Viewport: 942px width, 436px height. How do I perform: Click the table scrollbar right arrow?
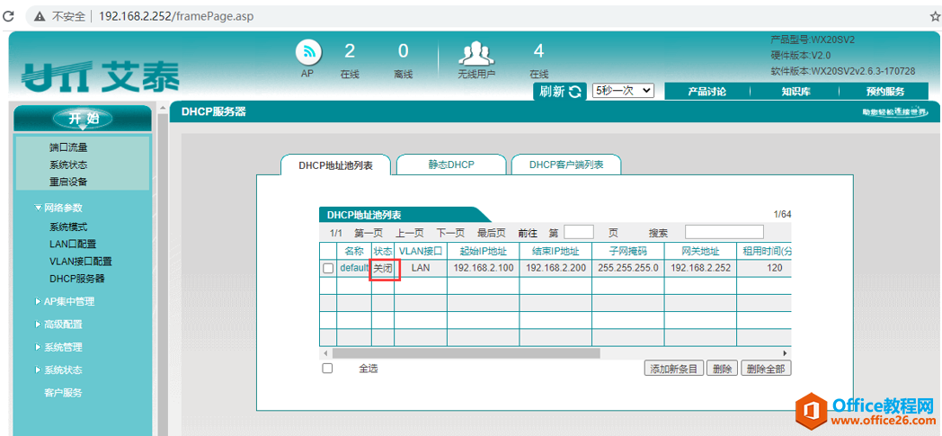pos(785,353)
